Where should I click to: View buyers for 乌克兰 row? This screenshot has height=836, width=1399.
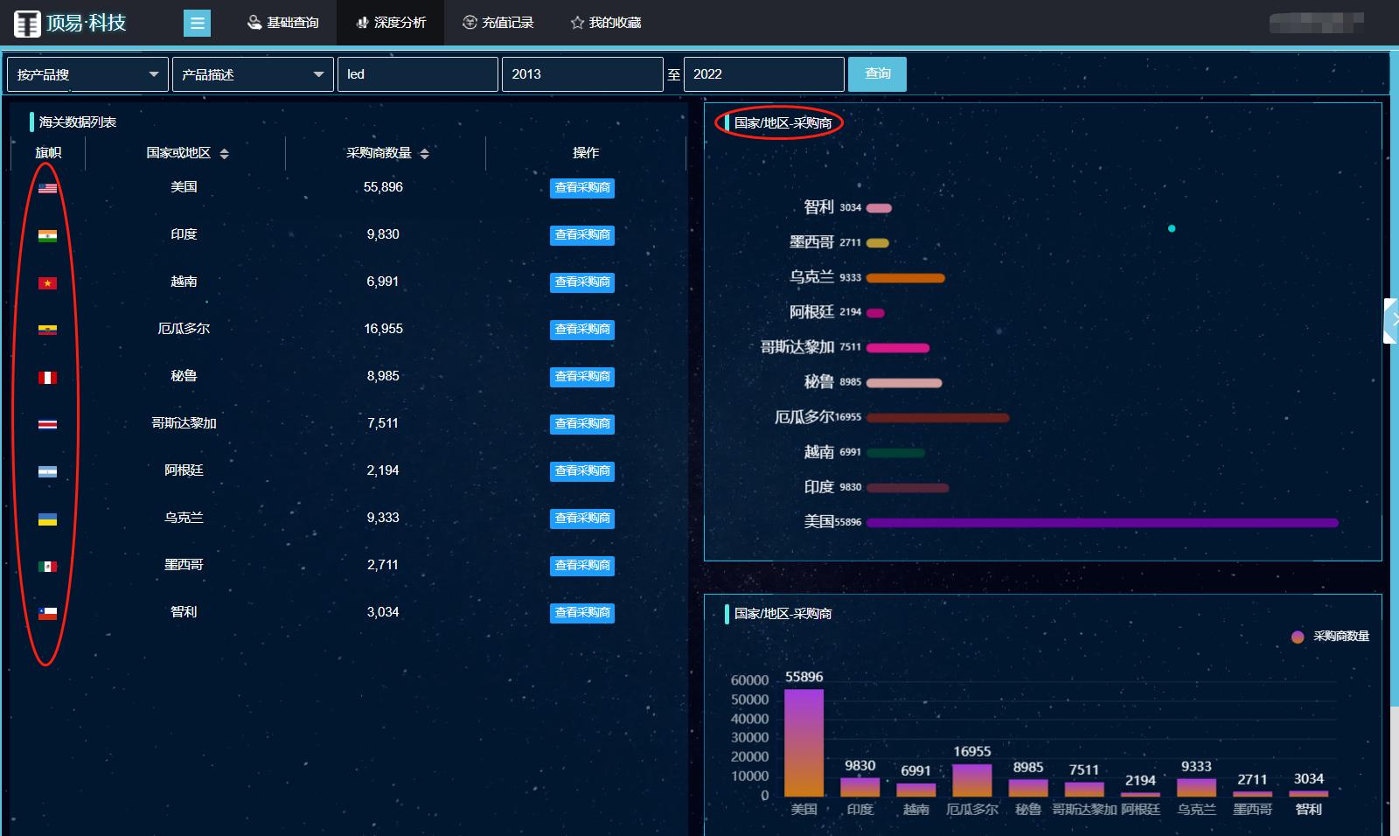pos(582,519)
